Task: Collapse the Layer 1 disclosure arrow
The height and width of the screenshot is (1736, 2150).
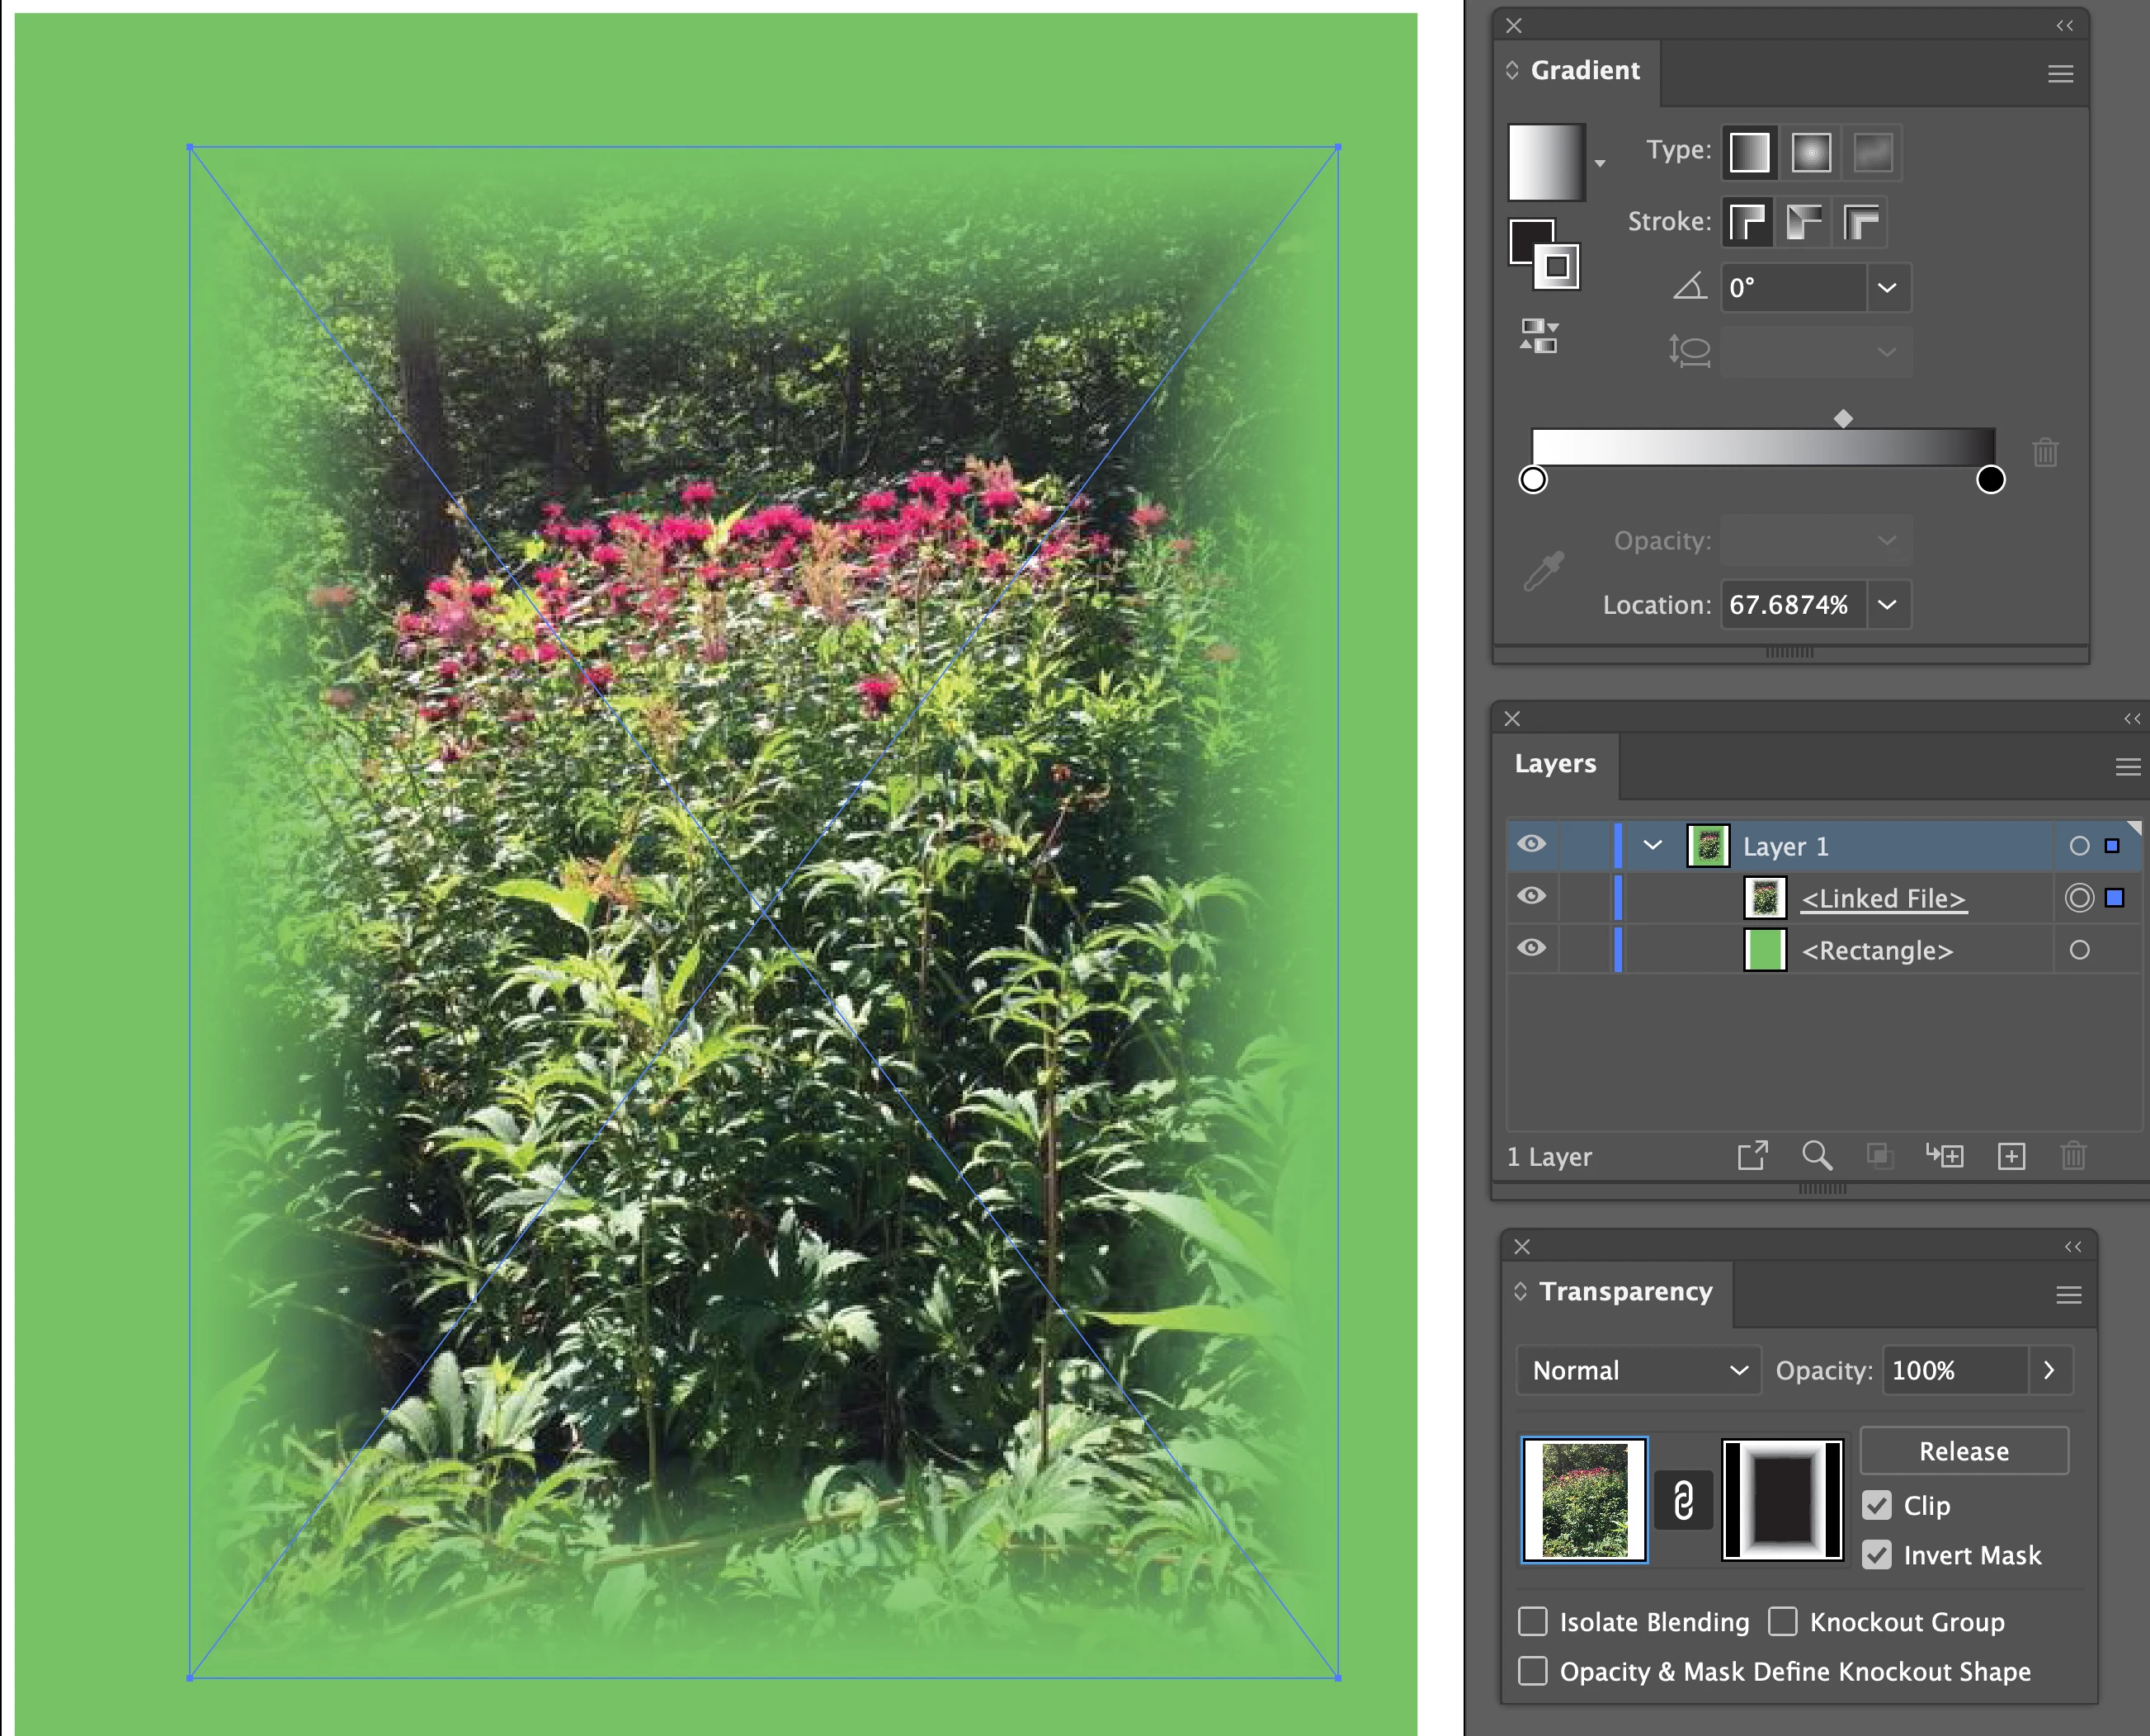Action: (x=1652, y=846)
